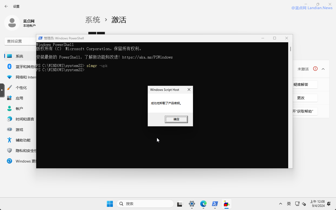Click the 疑难解答 button

[305, 85]
